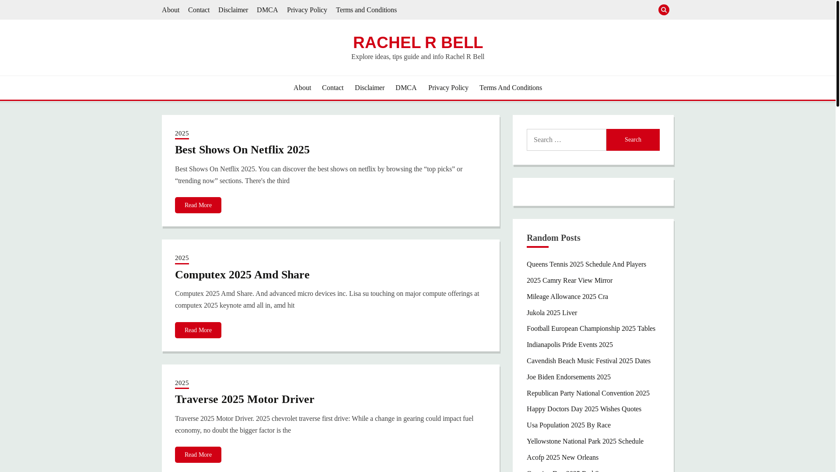
Task: Select Terms And Conditions in main navigation
Action: tap(511, 88)
